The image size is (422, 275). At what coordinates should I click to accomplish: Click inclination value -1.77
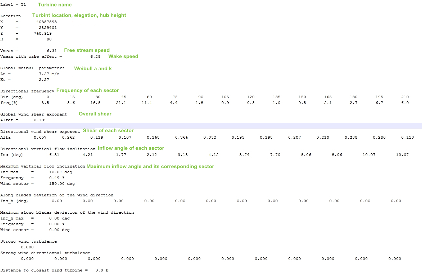120,155
